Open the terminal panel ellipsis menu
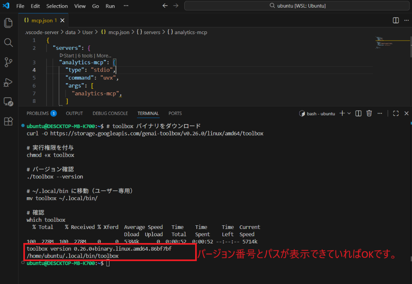The image size is (412, 284). click(380, 113)
